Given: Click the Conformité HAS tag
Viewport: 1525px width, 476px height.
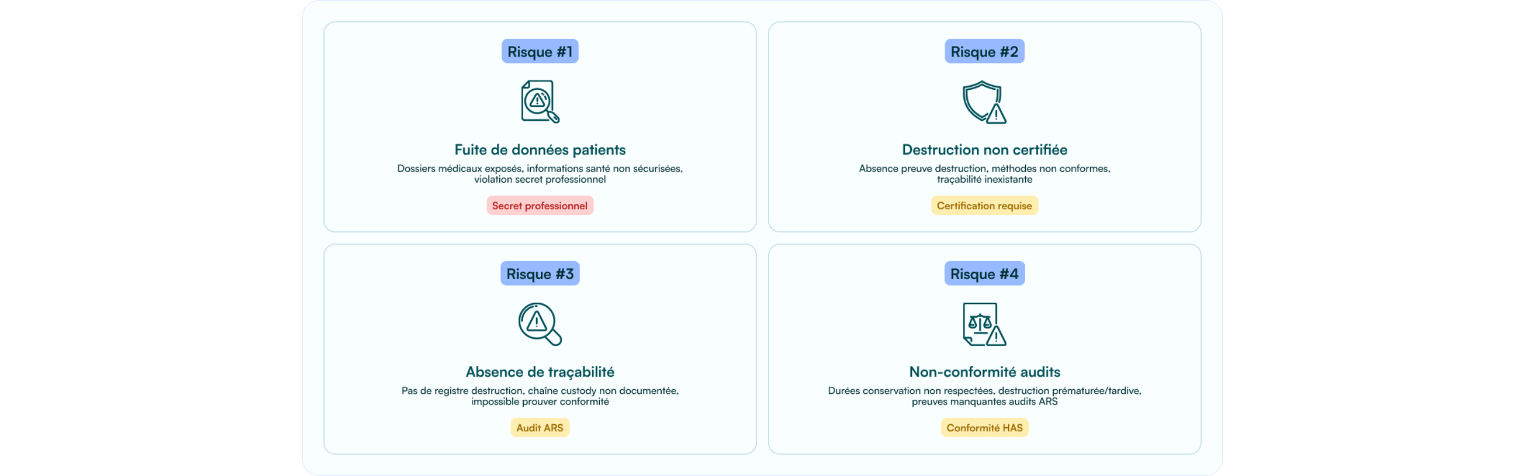Looking at the screenshot, I should click(x=984, y=428).
